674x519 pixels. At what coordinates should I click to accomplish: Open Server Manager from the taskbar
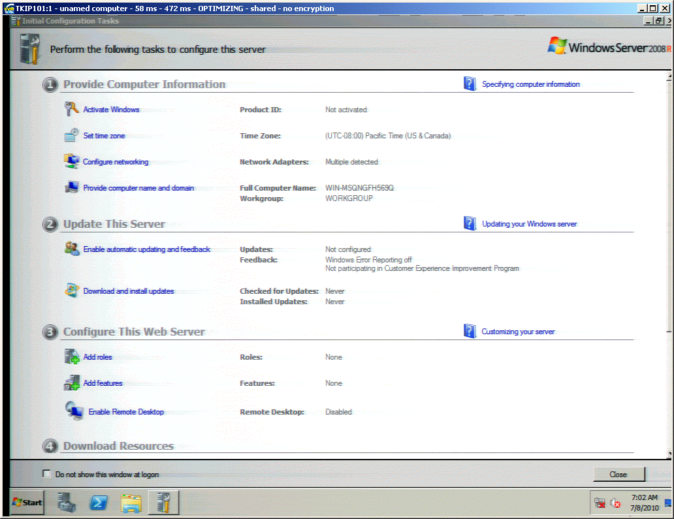(x=67, y=502)
